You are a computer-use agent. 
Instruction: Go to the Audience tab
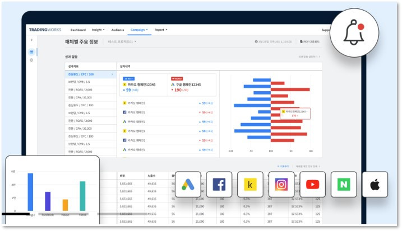point(118,30)
